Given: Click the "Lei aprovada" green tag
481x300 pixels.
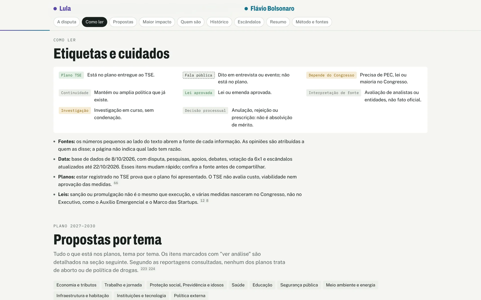Looking at the screenshot, I should pyautogui.click(x=199, y=93).
